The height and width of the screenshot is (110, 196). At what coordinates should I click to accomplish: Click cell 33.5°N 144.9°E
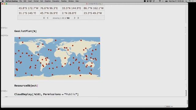[x=72, y=8]
